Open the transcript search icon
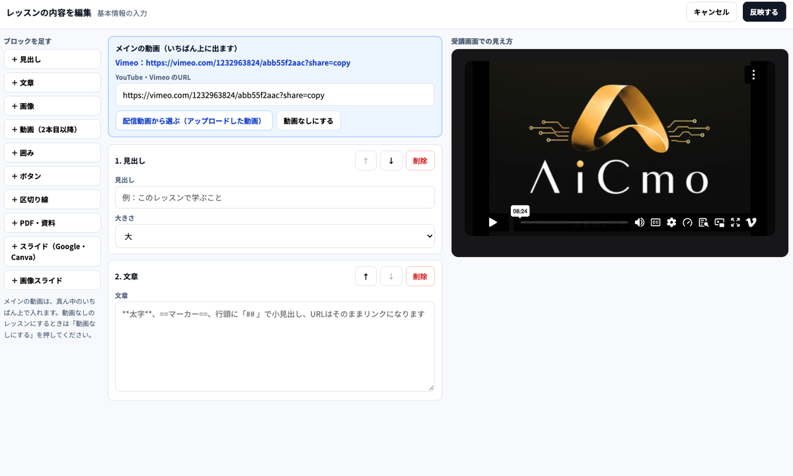This screenshot has width=793, height=476. (x=703, y=222)
